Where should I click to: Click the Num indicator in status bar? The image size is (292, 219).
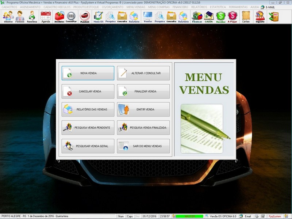pos(121,216)
